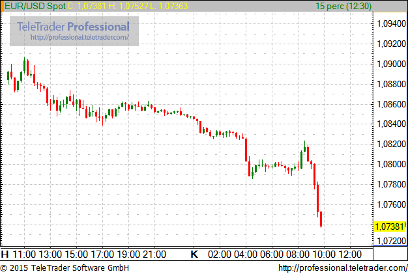Click the 1,09000 price axis label
This screenshot has height=274, width=408.
[x=391, y=64]
